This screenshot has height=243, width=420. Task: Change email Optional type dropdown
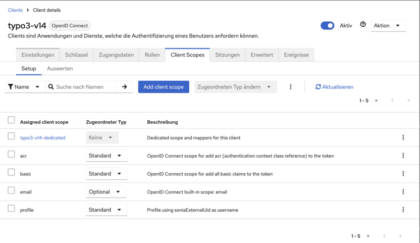click(106, 192)
